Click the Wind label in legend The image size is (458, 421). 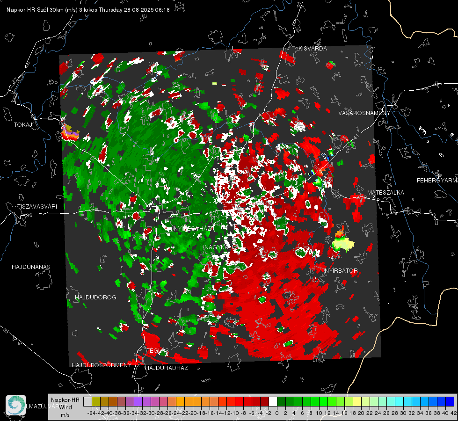[x=65, y=407]
